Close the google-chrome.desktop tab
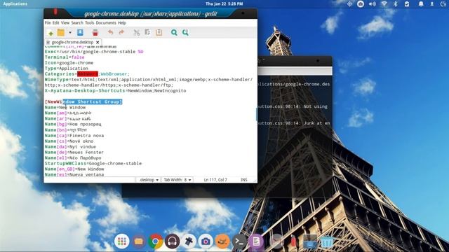Viewport: 449px width, 252px height. point(98,42)
